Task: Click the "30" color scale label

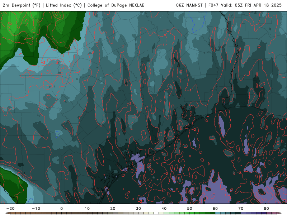Action: (138, 209)
